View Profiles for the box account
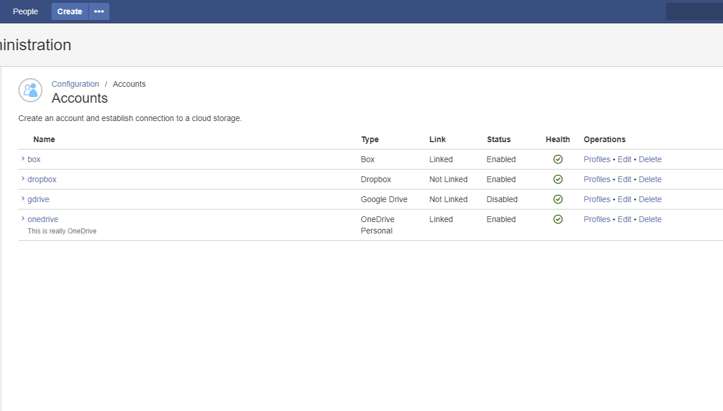The width and height of the screenshot is (723, 411). [x=597, y=159]
